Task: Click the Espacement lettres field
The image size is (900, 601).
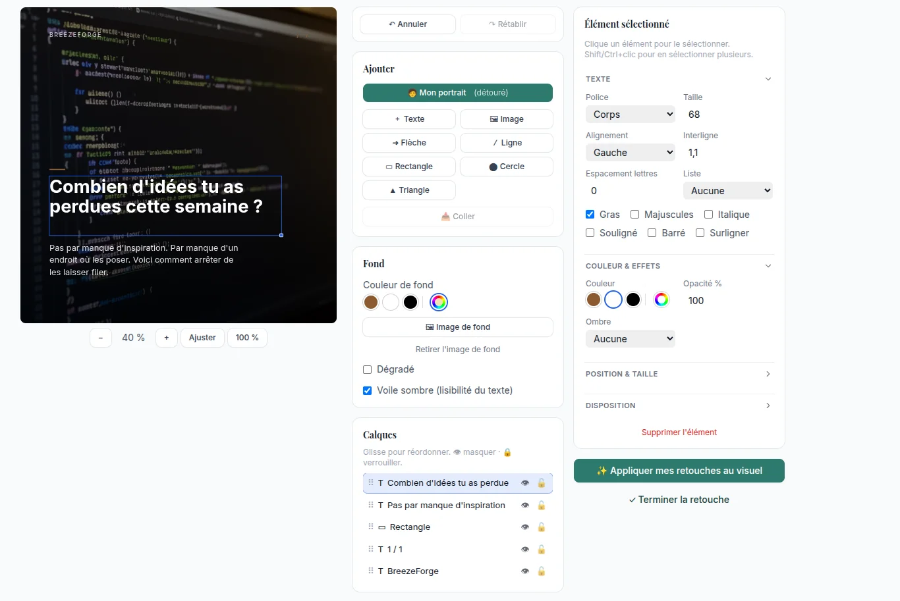Action: click(x=631, y=191)
